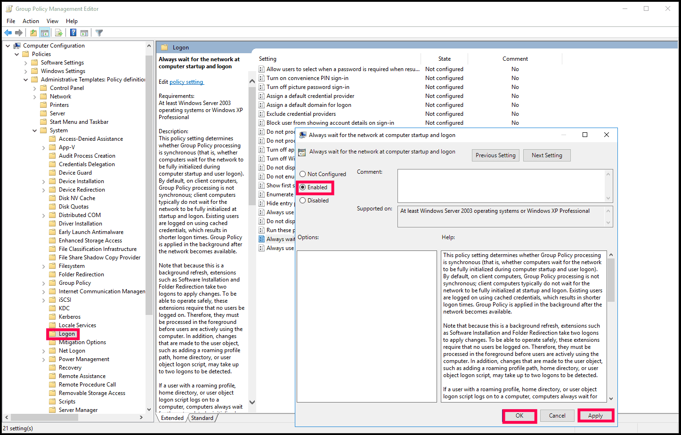Click the Comment column header

pyautogui.click(x=515, y=59)
